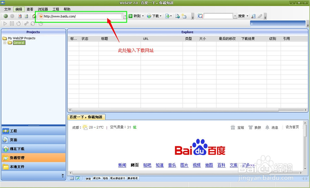Open the 工程 menu
The width and height of the screenshot is (310, 188).
click(56, 9)
